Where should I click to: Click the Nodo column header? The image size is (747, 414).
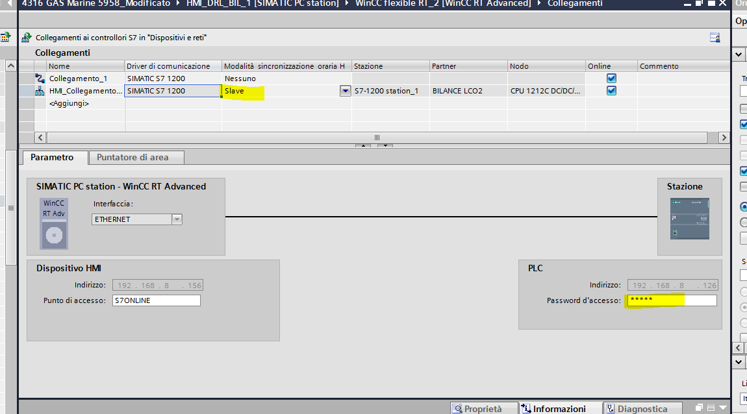tap(547, 66)
